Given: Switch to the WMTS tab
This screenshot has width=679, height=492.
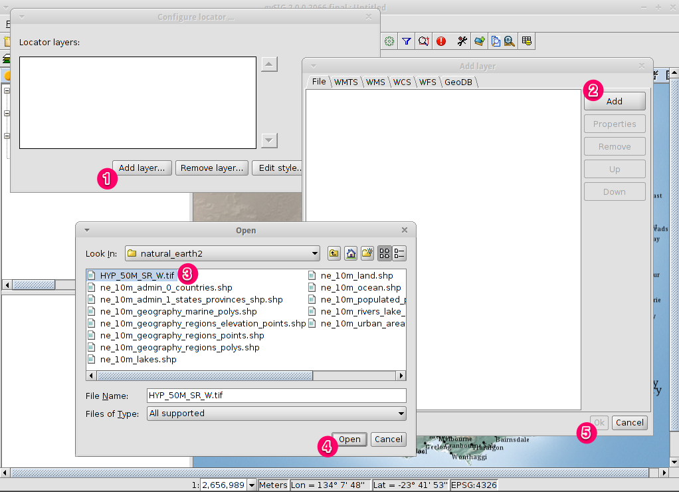Looking at the screenshot, I should [x=345, y=82].
